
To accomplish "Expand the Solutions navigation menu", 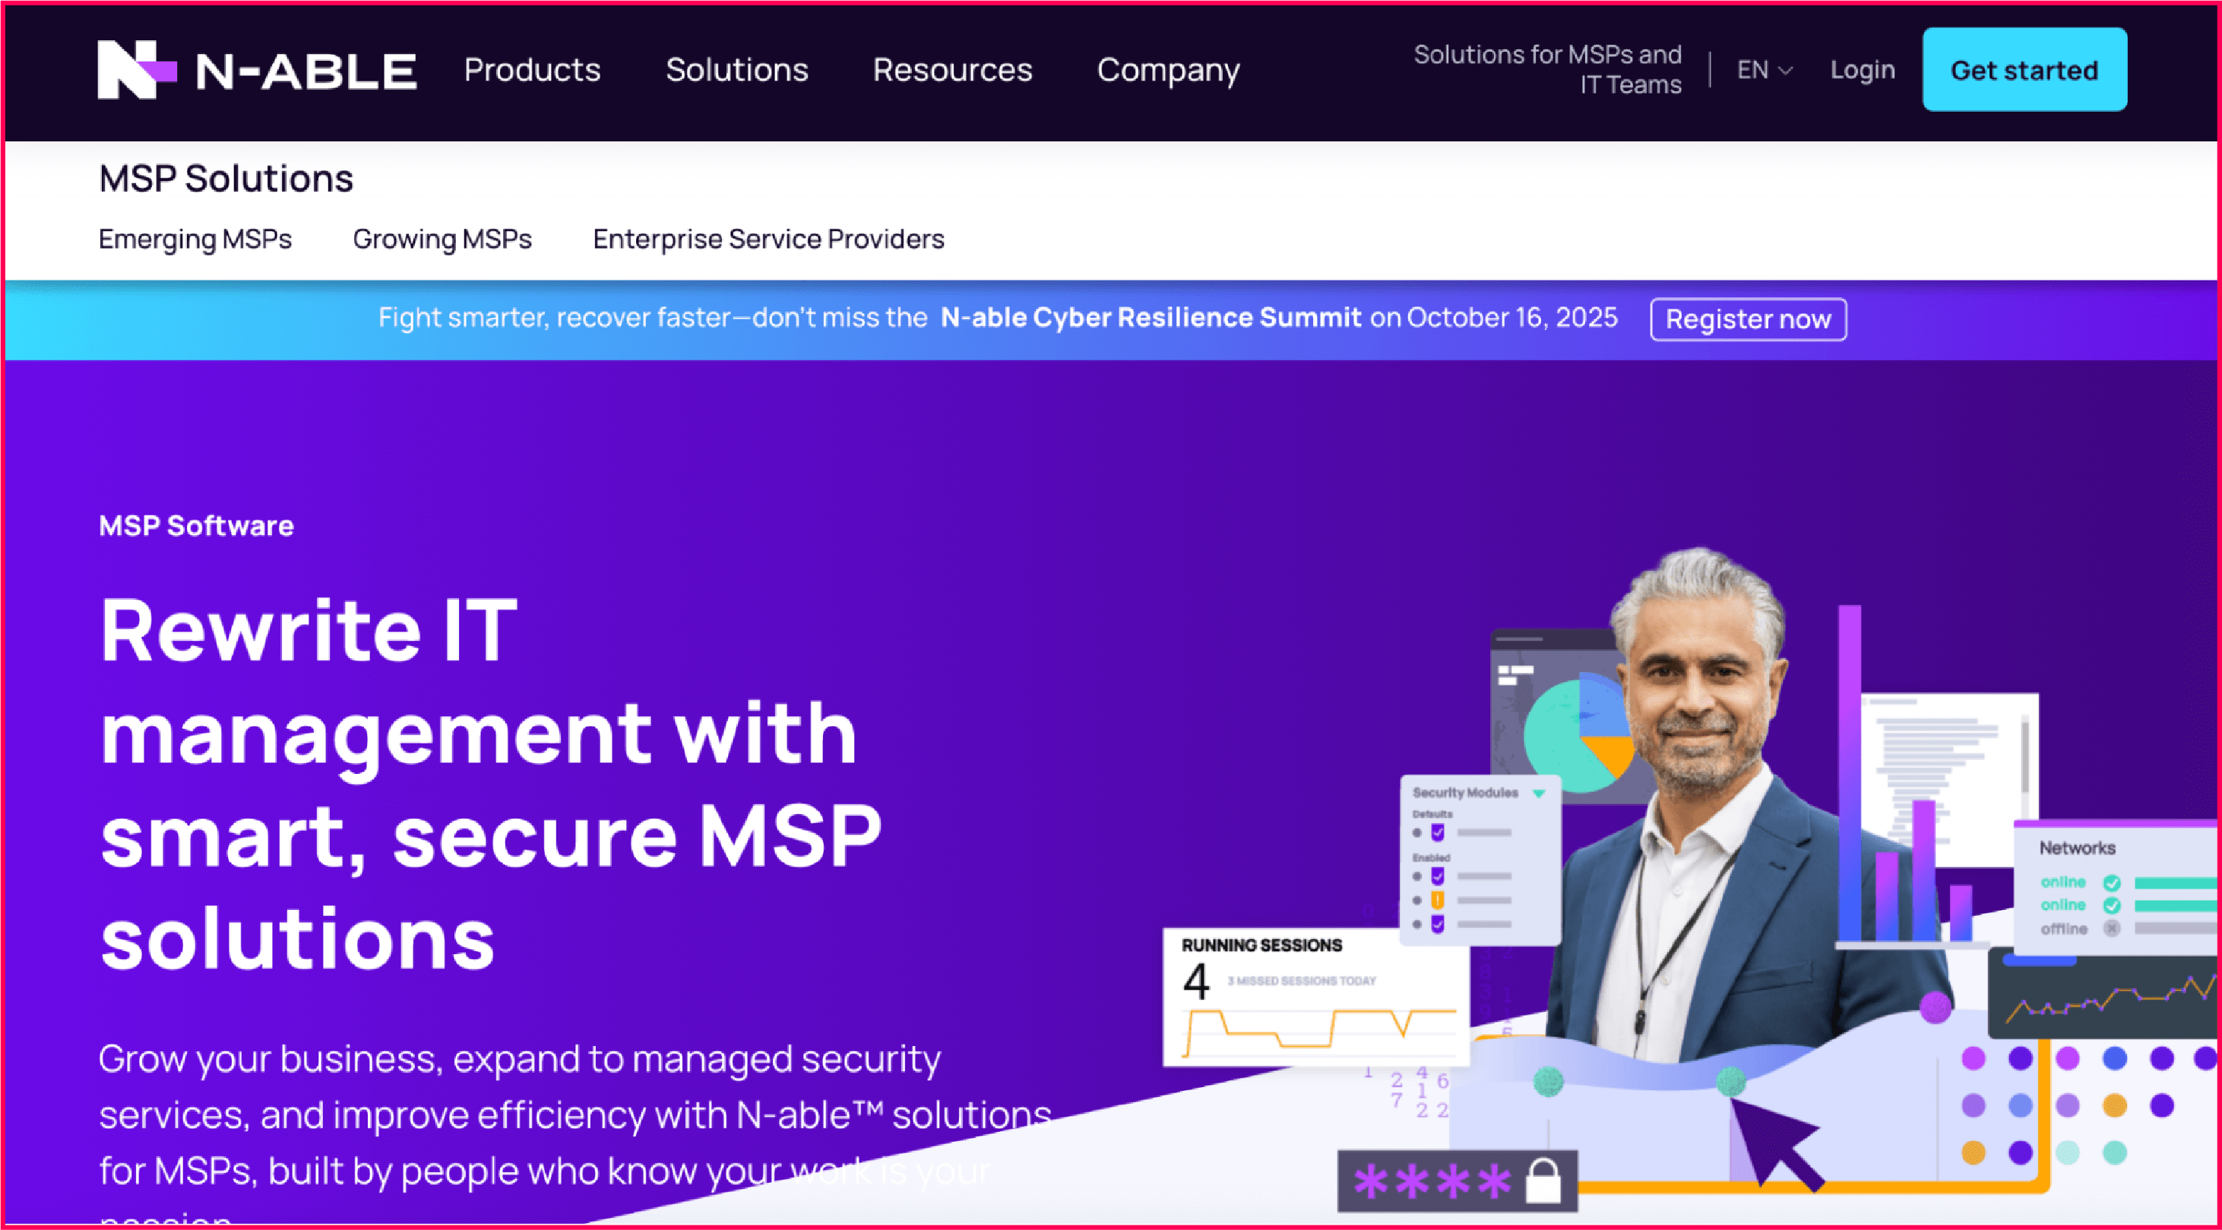I will (x=736, y=70).
